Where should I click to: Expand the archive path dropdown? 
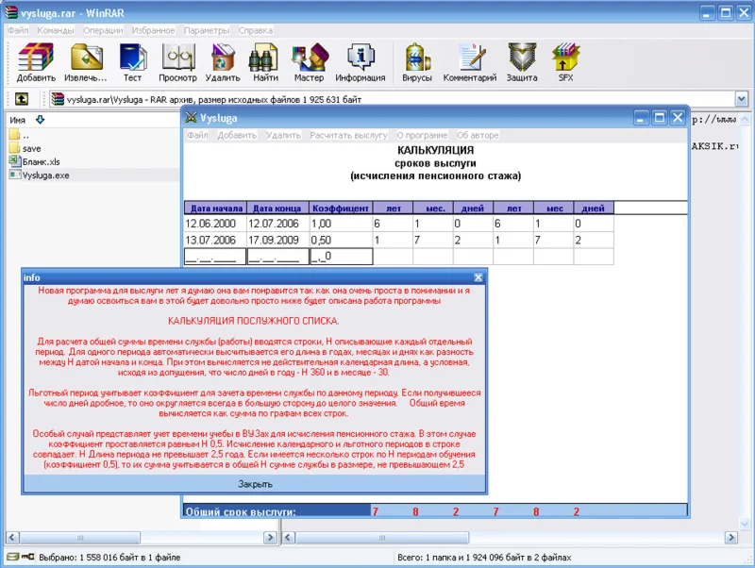click(741, 99)
